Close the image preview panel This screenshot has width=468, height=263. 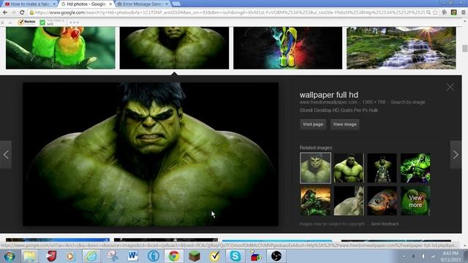tap(450, 87)
